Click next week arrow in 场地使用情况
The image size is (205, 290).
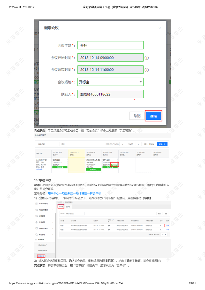pyautogui.click(x=139, y=144)
